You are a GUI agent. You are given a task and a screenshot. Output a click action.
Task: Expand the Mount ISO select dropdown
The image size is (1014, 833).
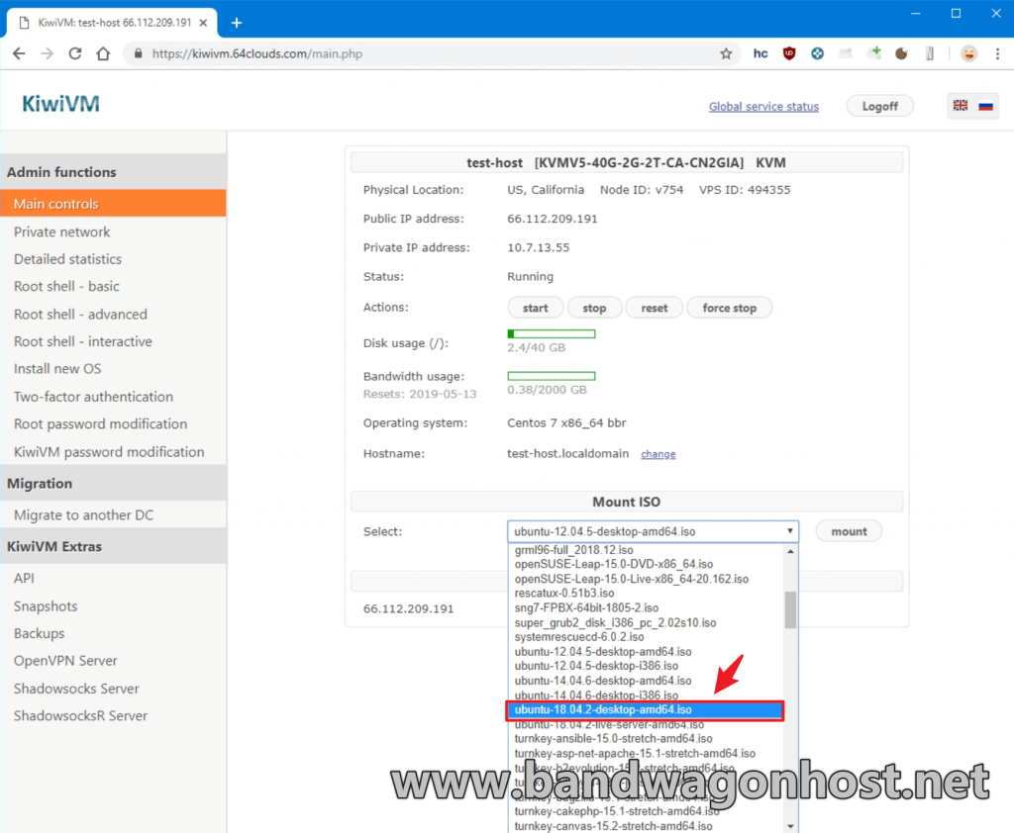tap(654, 531)
